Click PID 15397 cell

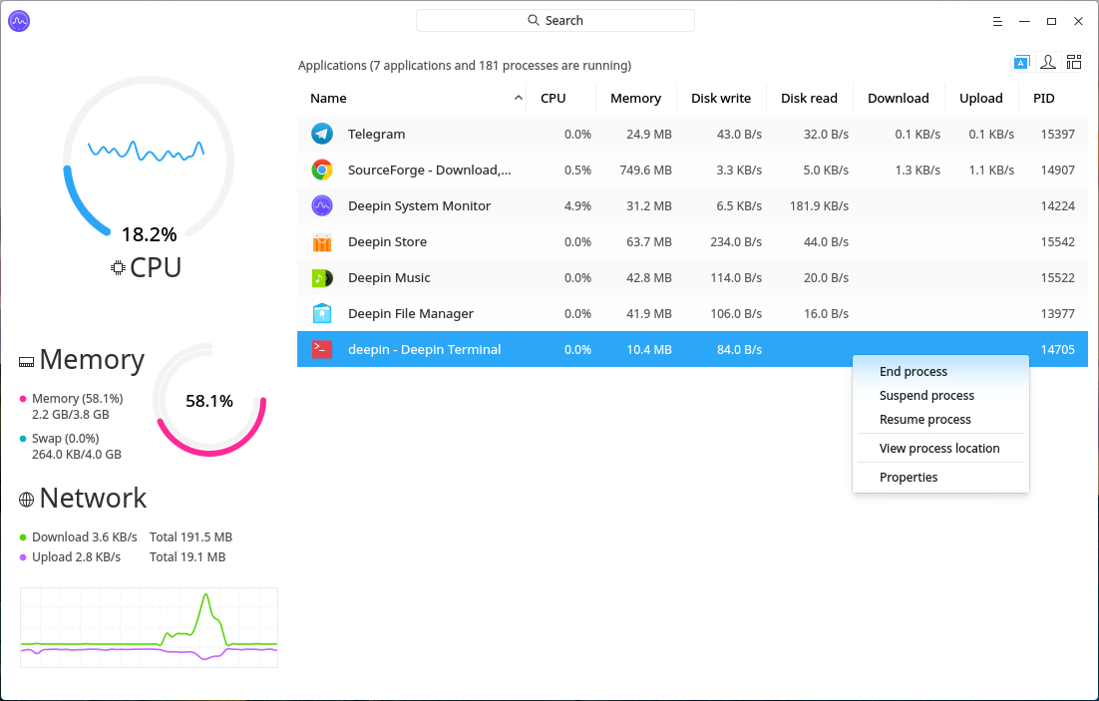[x=1058, y=134]
